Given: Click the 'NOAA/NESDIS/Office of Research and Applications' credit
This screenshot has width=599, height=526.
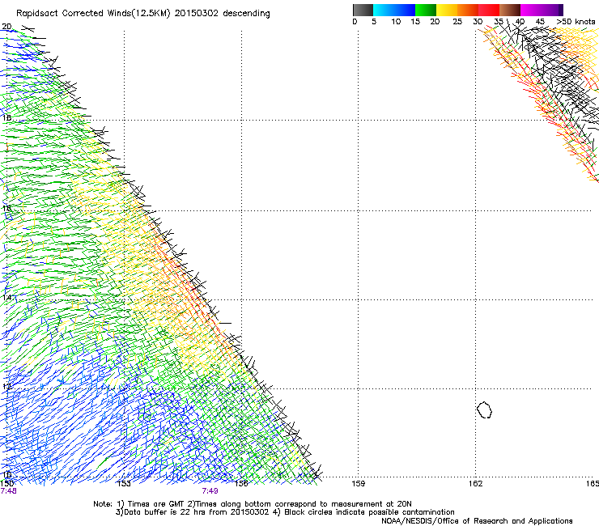Looking at the screenshot, I should coord(477,521).
